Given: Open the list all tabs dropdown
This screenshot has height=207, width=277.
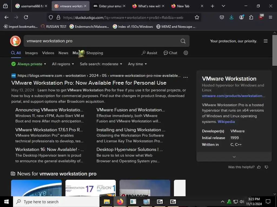Looking at the screenshot, I should click(x=223, y=6).
